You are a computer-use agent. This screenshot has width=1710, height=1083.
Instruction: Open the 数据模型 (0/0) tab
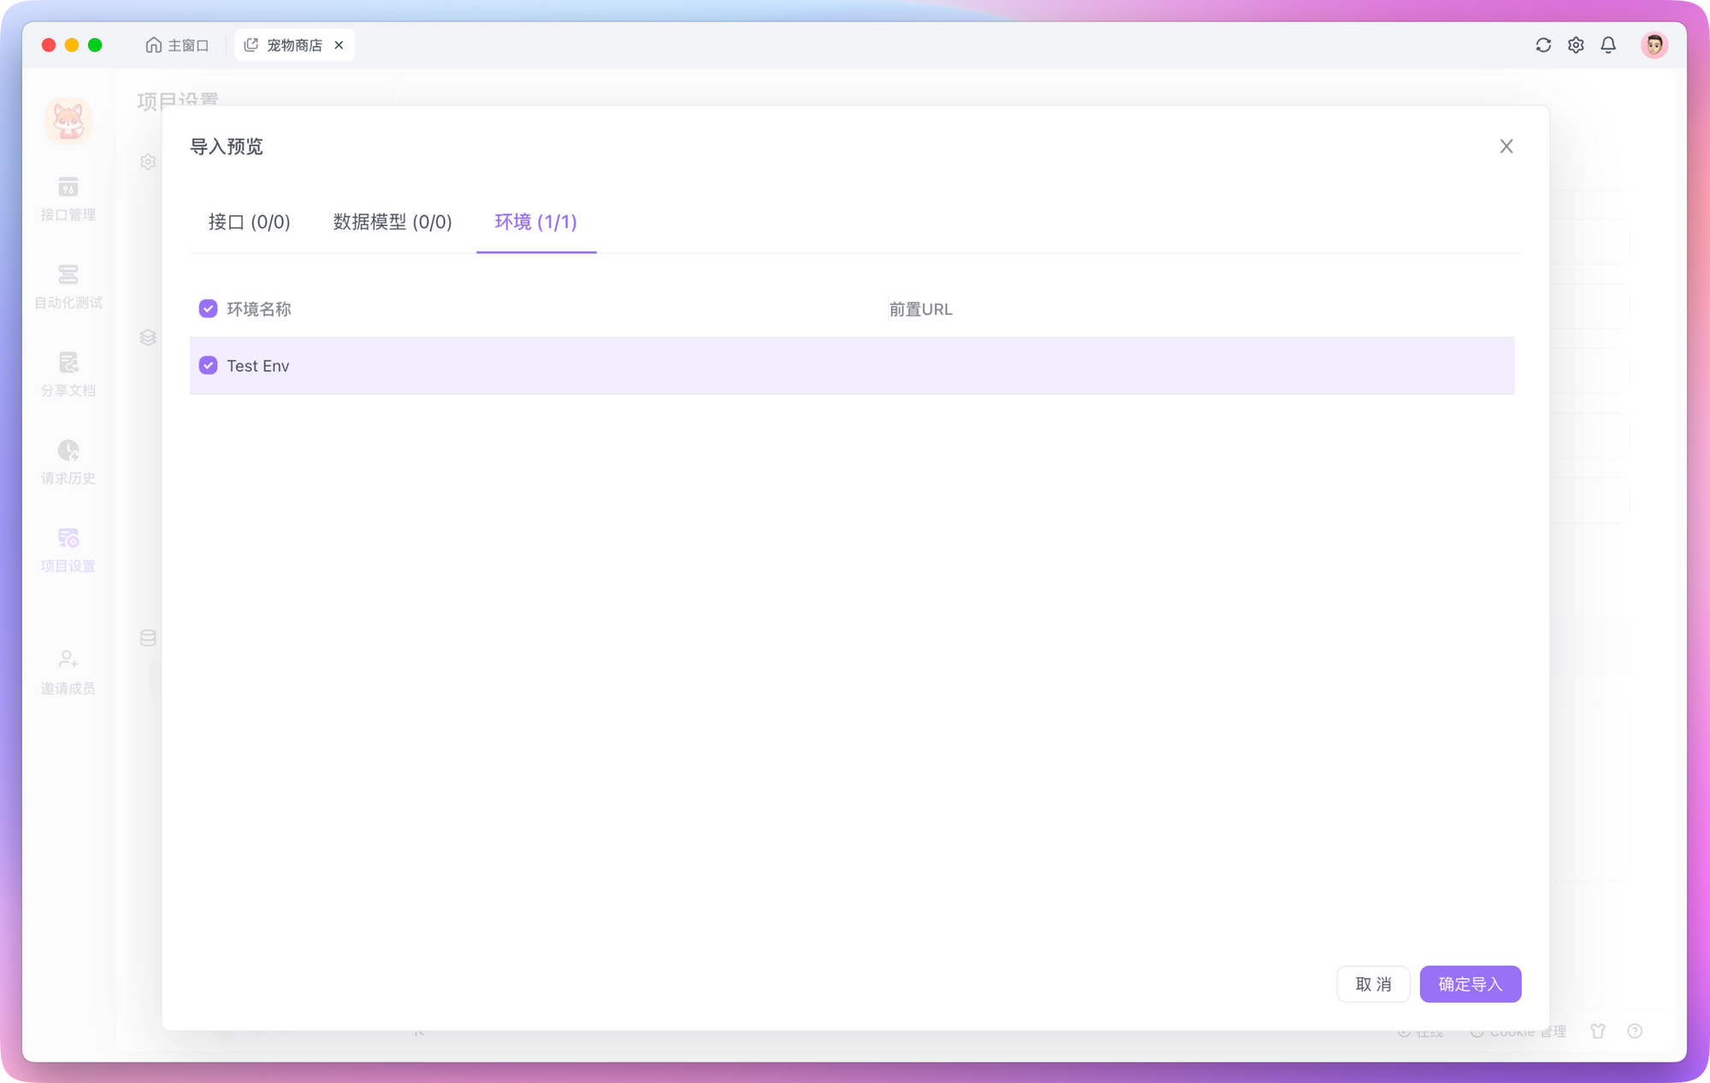(x=392, y=222)
